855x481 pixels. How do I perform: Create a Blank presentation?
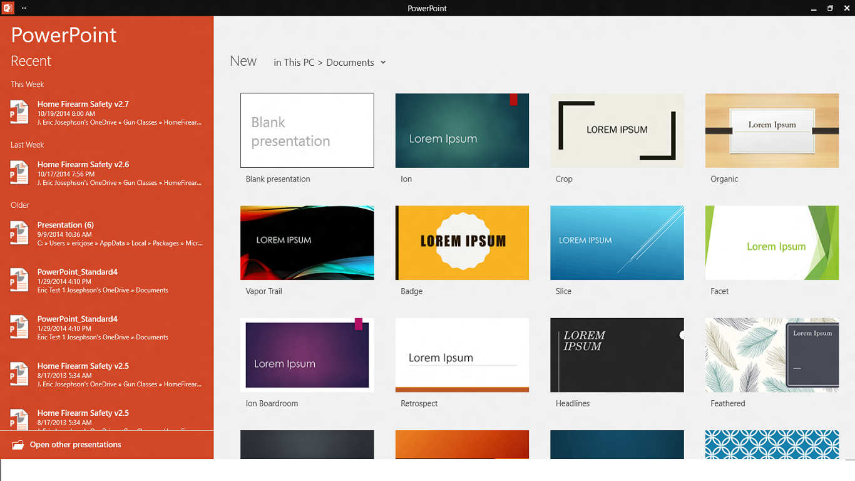pos(307,130)
